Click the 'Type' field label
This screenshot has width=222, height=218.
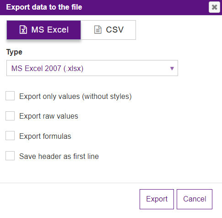[x=14, y=52]
